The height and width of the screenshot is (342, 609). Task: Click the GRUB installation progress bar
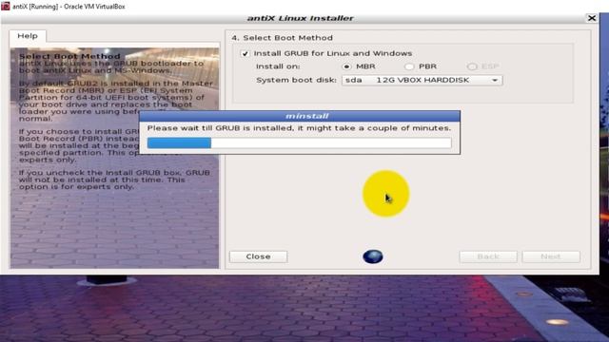300,143
